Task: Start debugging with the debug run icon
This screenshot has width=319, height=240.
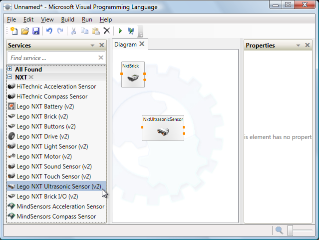Action: (x=131, y=31)
